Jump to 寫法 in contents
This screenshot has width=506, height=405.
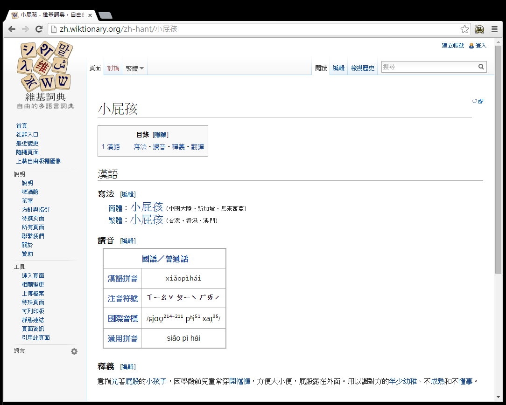point(140,147)
